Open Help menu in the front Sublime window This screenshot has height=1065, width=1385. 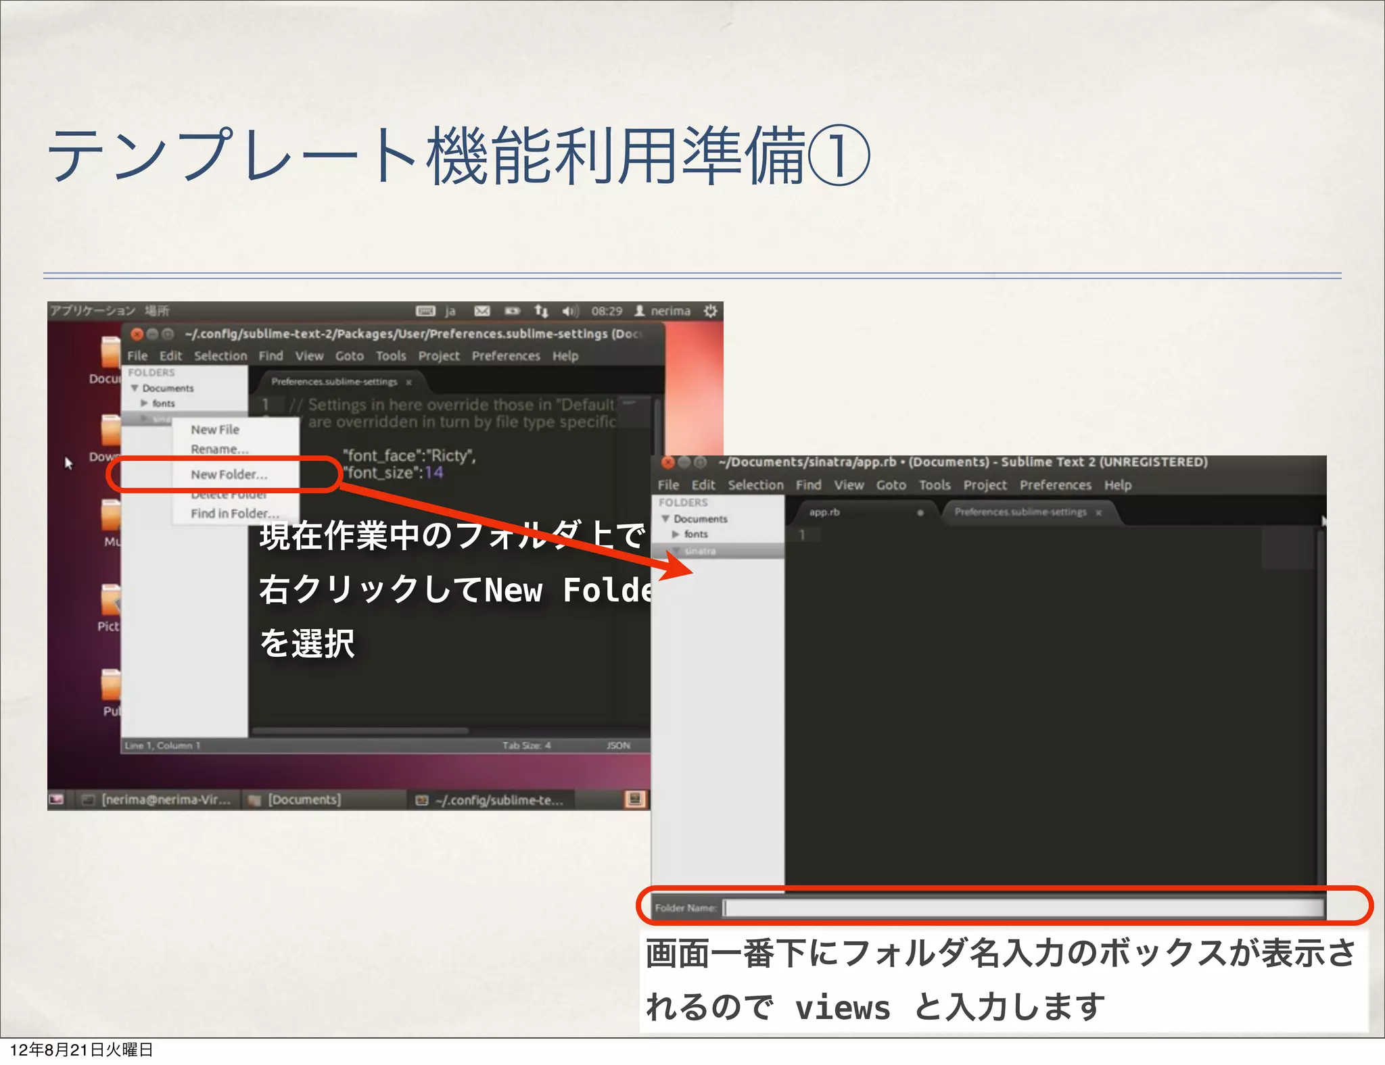pyautogui.click(x=1118, y=485)
